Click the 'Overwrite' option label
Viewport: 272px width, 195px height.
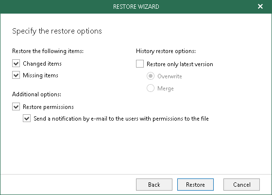170,76
